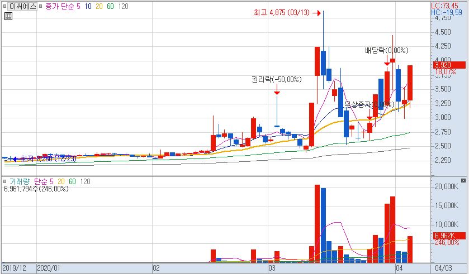Click the 120-day price moving average label
Image resolution: width=469 pixels, height=274 pixels.
[124, 7]
